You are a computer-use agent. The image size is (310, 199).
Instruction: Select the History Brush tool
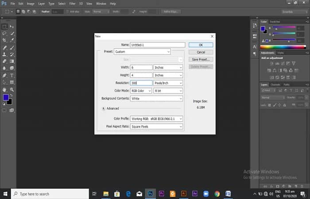pyautogui.click(x=12, y=54)
